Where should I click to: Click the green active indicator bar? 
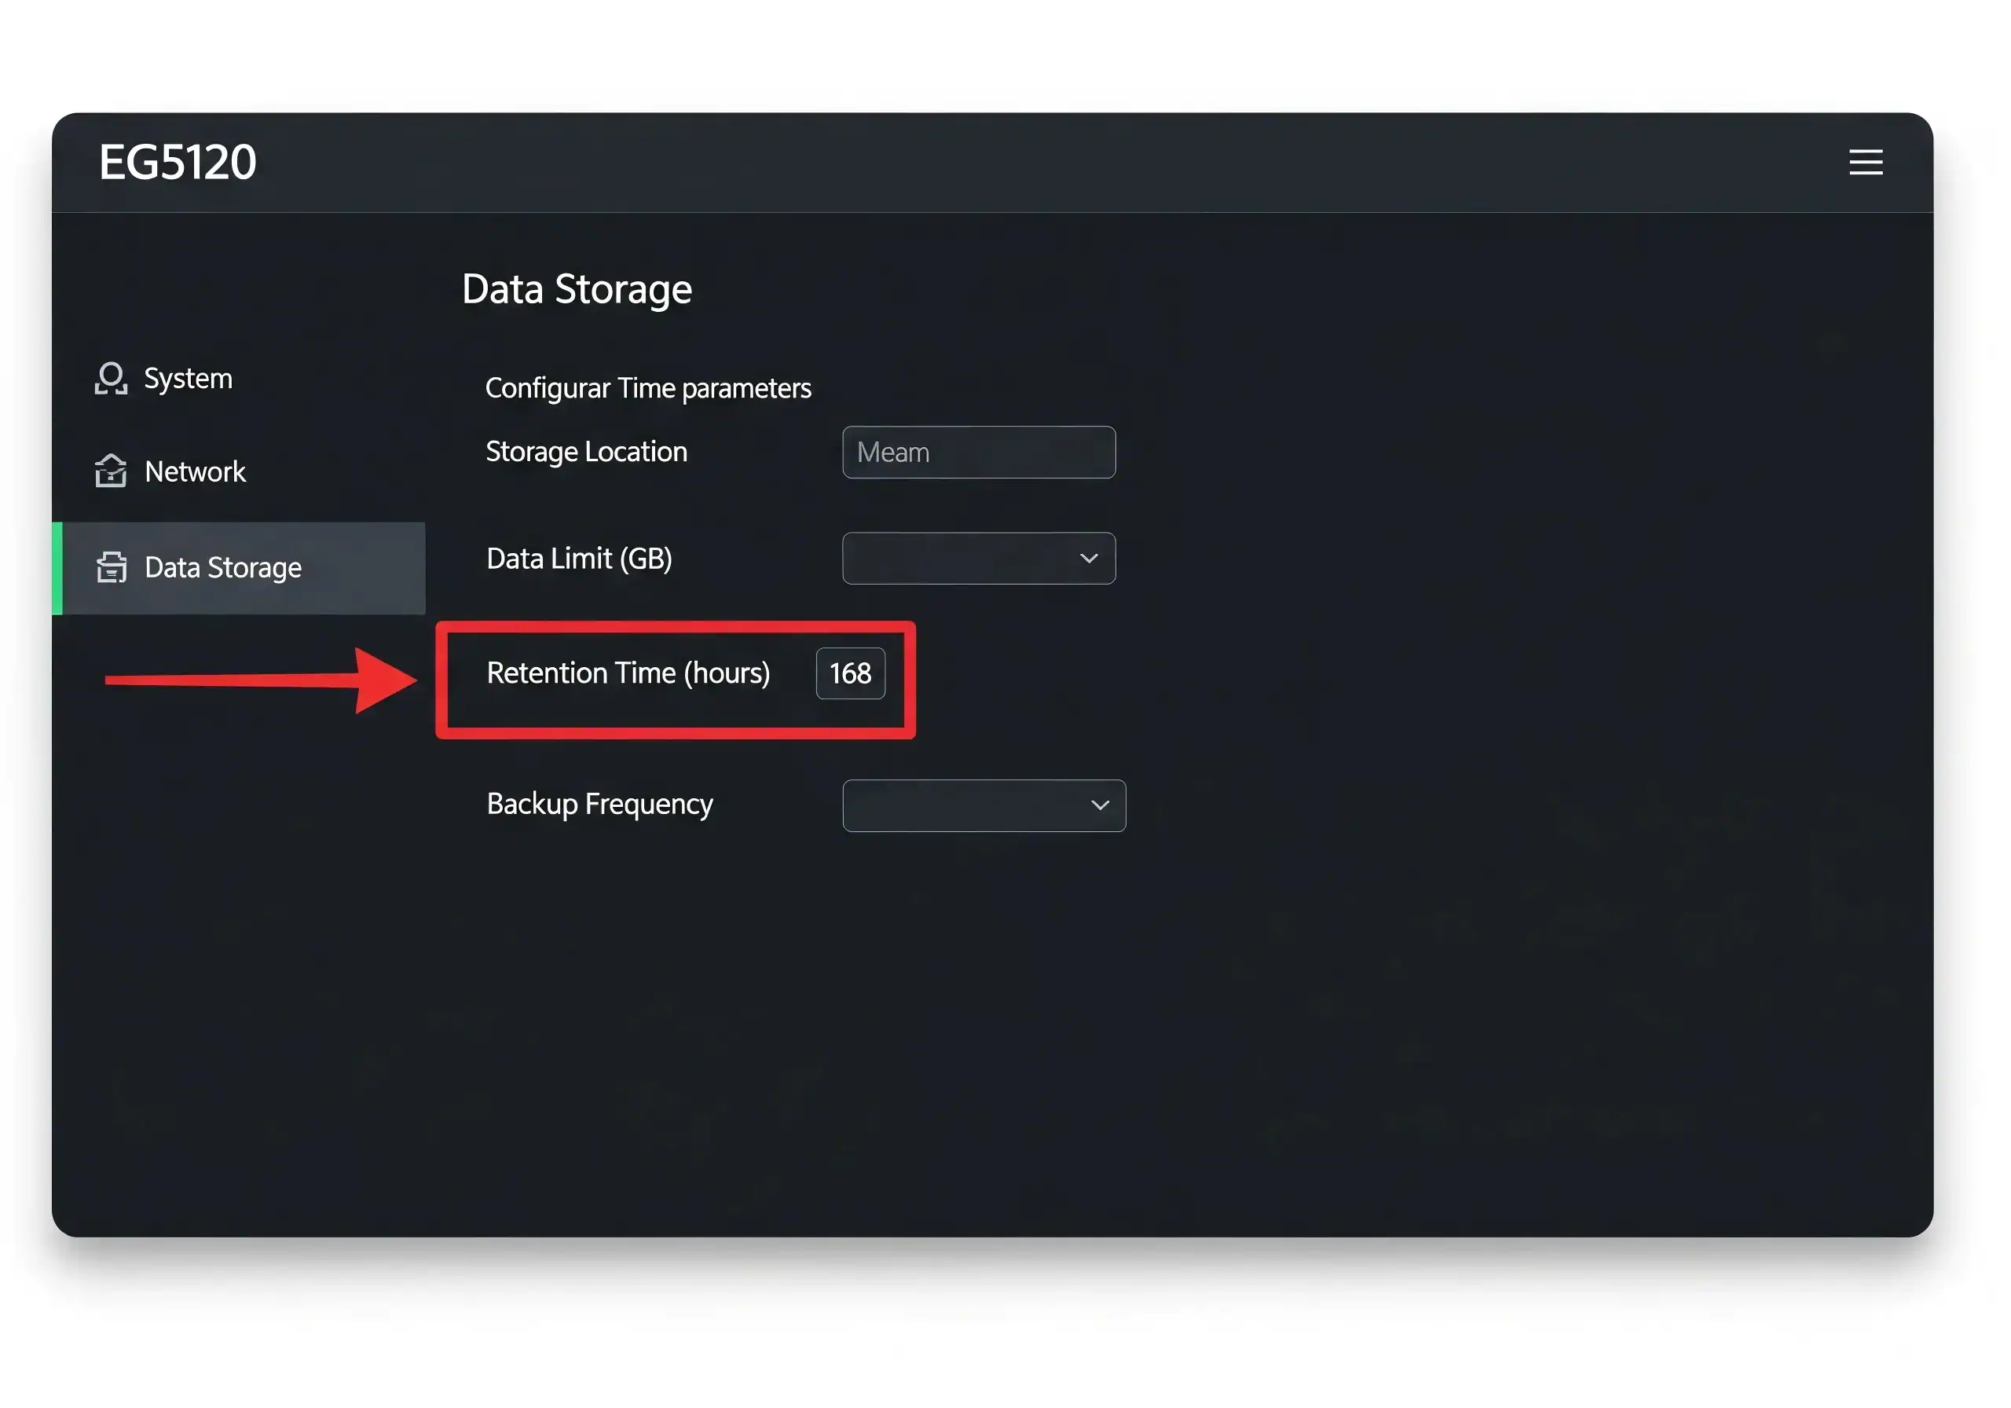pyautogui.click(x=58, y=568)
